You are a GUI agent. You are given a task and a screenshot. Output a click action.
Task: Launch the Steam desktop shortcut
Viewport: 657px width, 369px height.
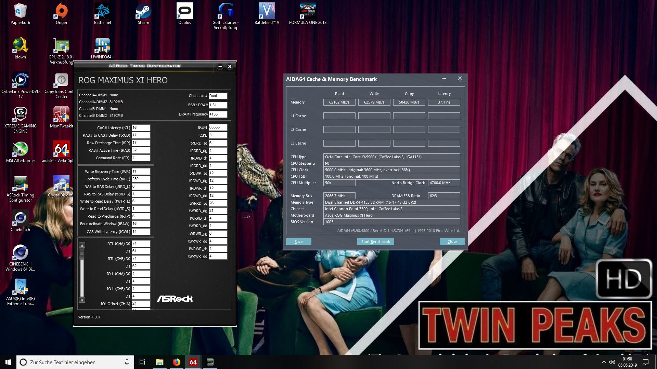143,14
